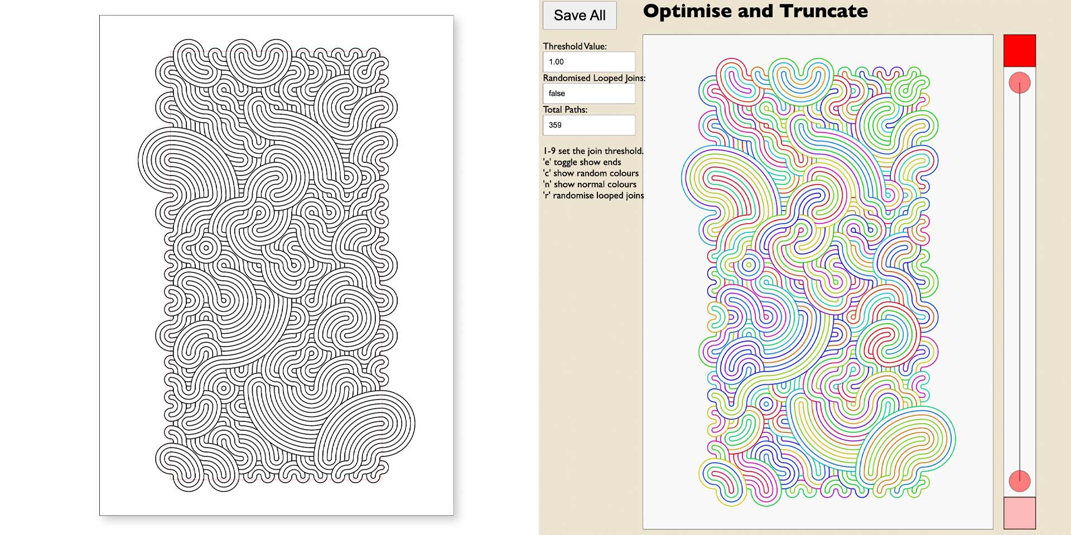Image resolution: width=1071 pixels, height=535 pixels.
Task: Click the 'Threshold Value:' label
Action: (x=575, y=46)
